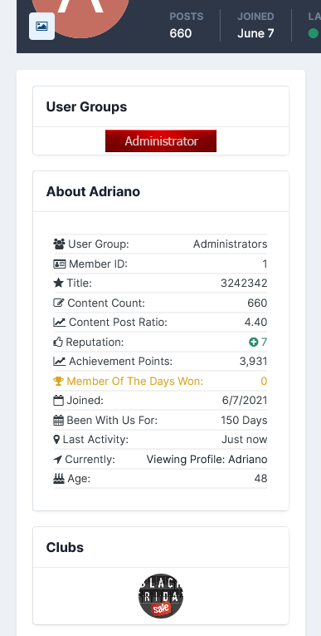The width and height of the screenshot is (321, 636).
Task: Click the green plus reputation icon
Action: coord(254,343)
